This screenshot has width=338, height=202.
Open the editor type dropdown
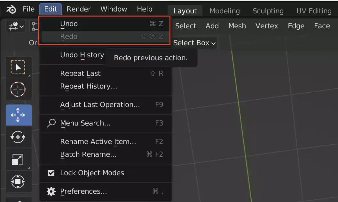tap(16, 26)
